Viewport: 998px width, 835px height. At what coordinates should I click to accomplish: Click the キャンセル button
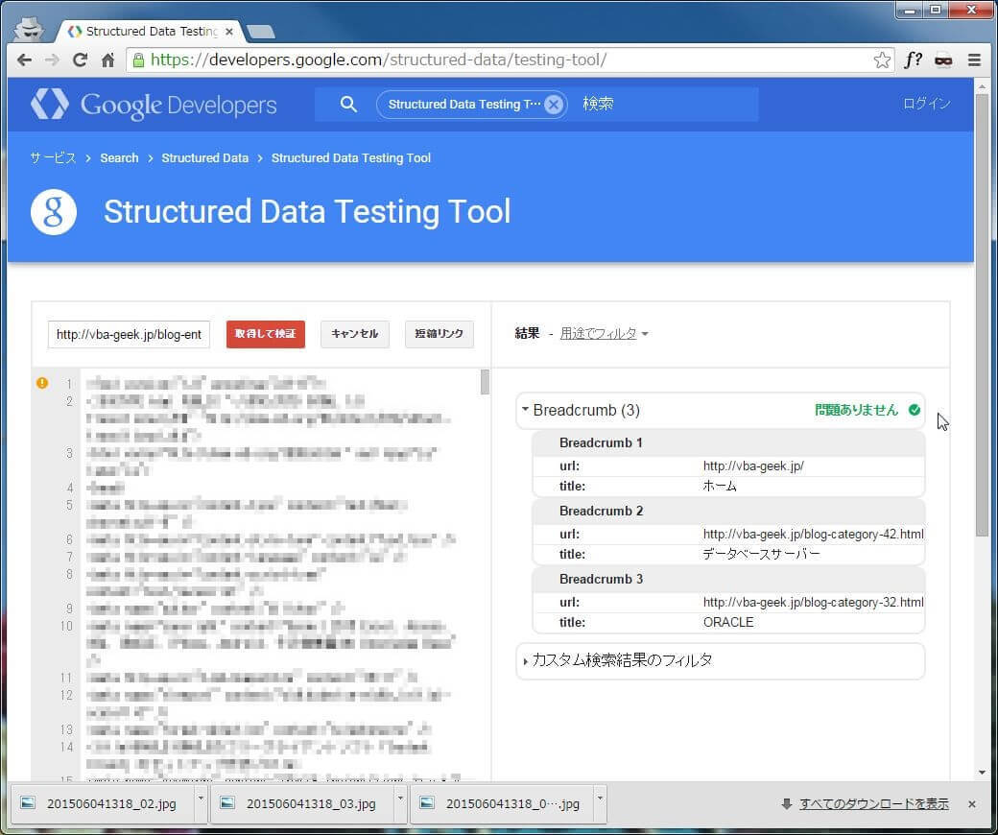[355, 334]
